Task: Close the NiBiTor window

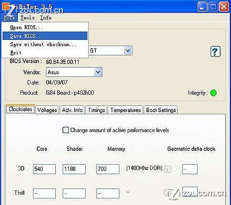Action: pyautogui.click(x=224, y=7)
